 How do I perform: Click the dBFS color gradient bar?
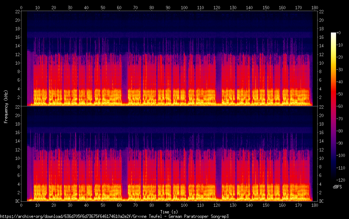click(333, 106)
